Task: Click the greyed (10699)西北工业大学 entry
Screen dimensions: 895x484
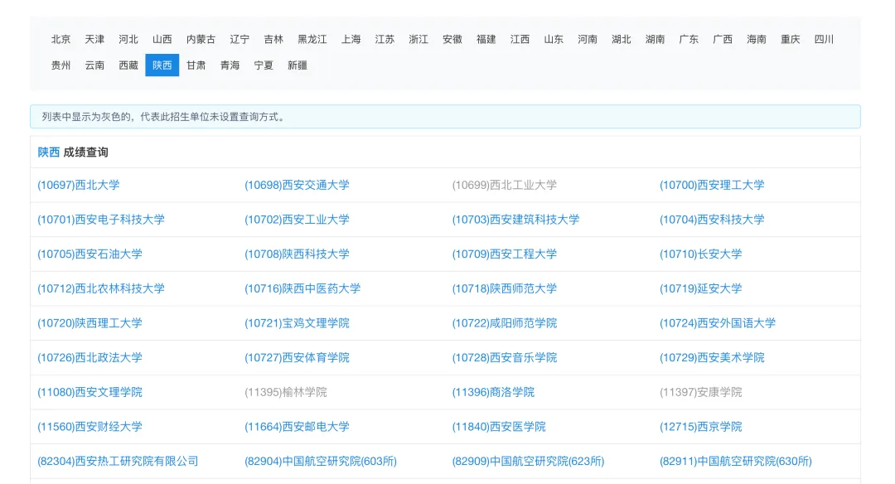Action: pos(504,185)
